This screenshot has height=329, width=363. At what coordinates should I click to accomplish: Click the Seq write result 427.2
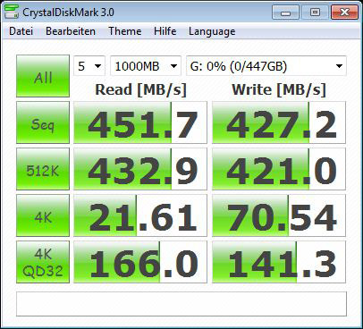(279, 122)
